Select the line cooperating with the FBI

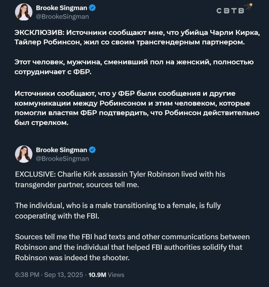[57, 216]
